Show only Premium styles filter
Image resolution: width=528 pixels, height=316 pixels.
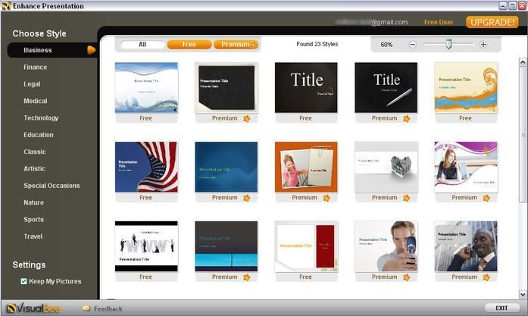point(236,45)
